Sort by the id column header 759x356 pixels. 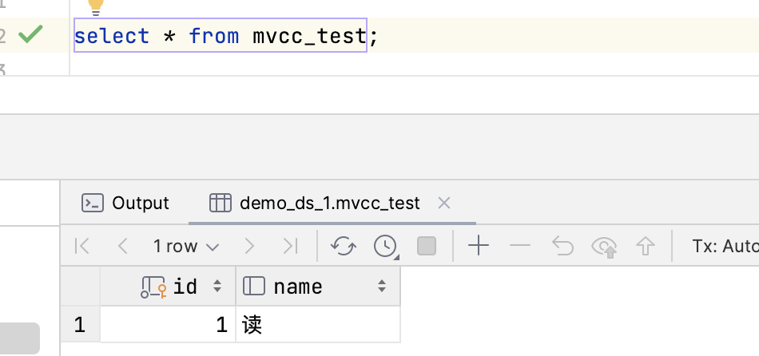(x=184, y=286)
